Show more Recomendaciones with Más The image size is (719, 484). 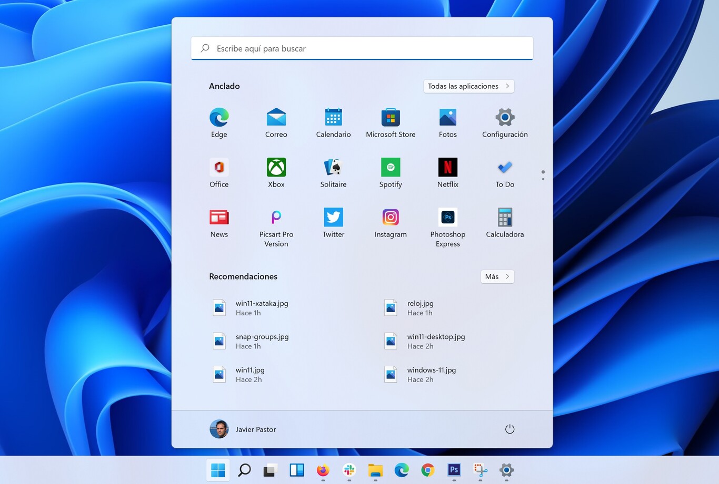(496, 276)
